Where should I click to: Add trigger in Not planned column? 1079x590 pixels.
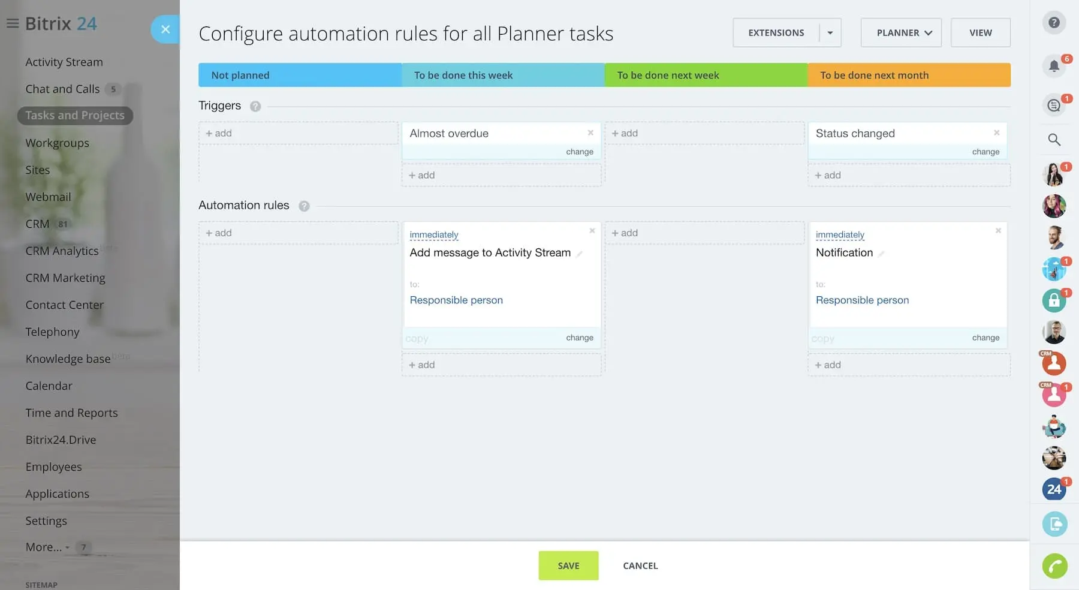pos(219,133)
